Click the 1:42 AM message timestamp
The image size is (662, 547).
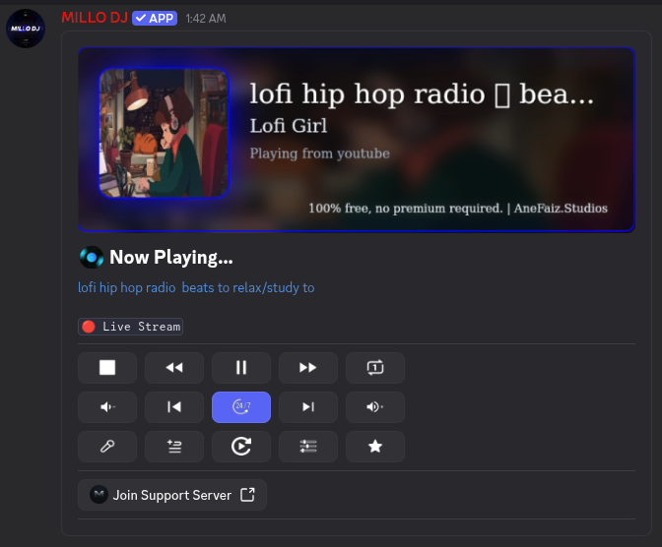(206, 19)
